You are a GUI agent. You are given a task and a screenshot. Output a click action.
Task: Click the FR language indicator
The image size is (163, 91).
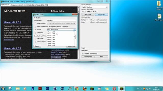point(138,88)
